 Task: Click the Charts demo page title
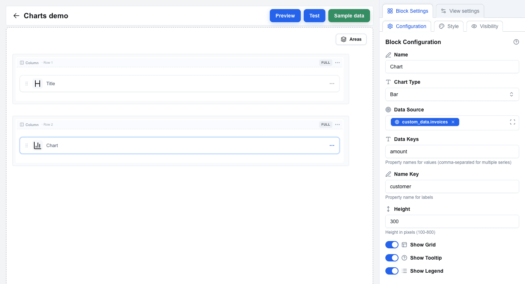point(46,16)
